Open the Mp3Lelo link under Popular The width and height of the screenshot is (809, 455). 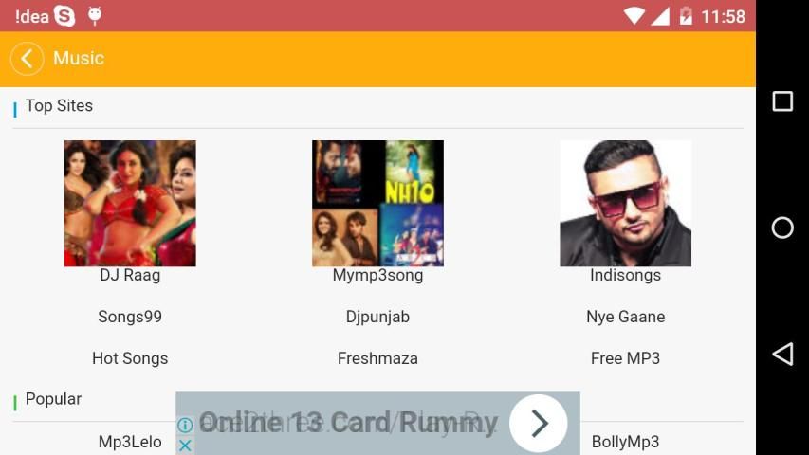pos(130,442)
